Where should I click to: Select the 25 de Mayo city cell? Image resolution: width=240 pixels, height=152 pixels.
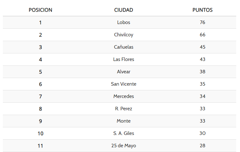coord(124,146)
